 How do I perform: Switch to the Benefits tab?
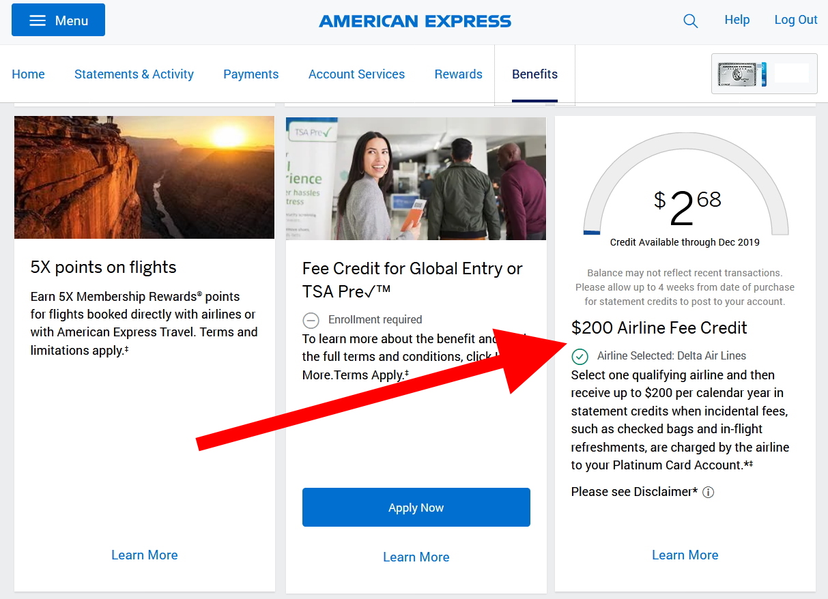[x=534, y=74]
